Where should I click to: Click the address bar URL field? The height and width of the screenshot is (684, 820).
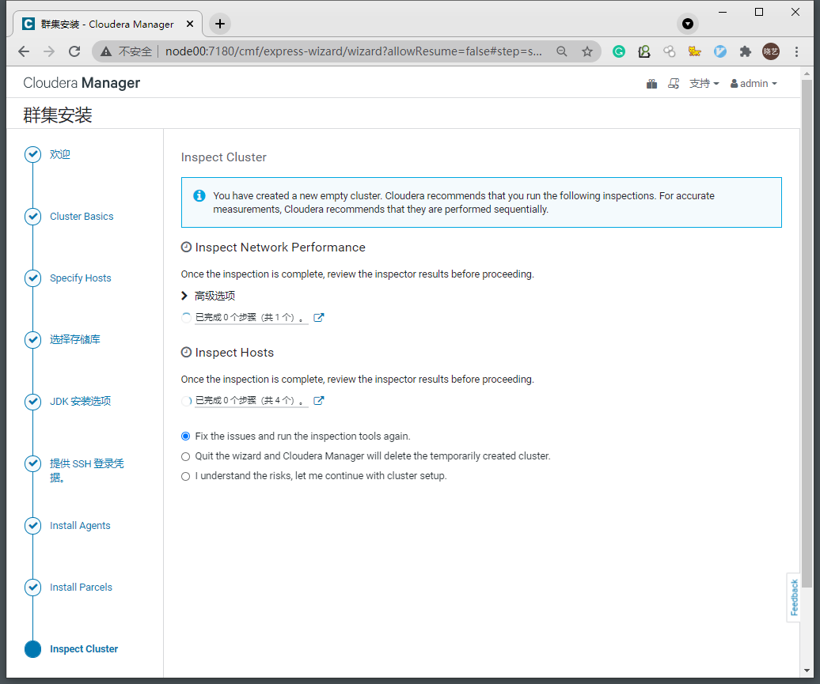pyautogui.click(x=354, y=51)
